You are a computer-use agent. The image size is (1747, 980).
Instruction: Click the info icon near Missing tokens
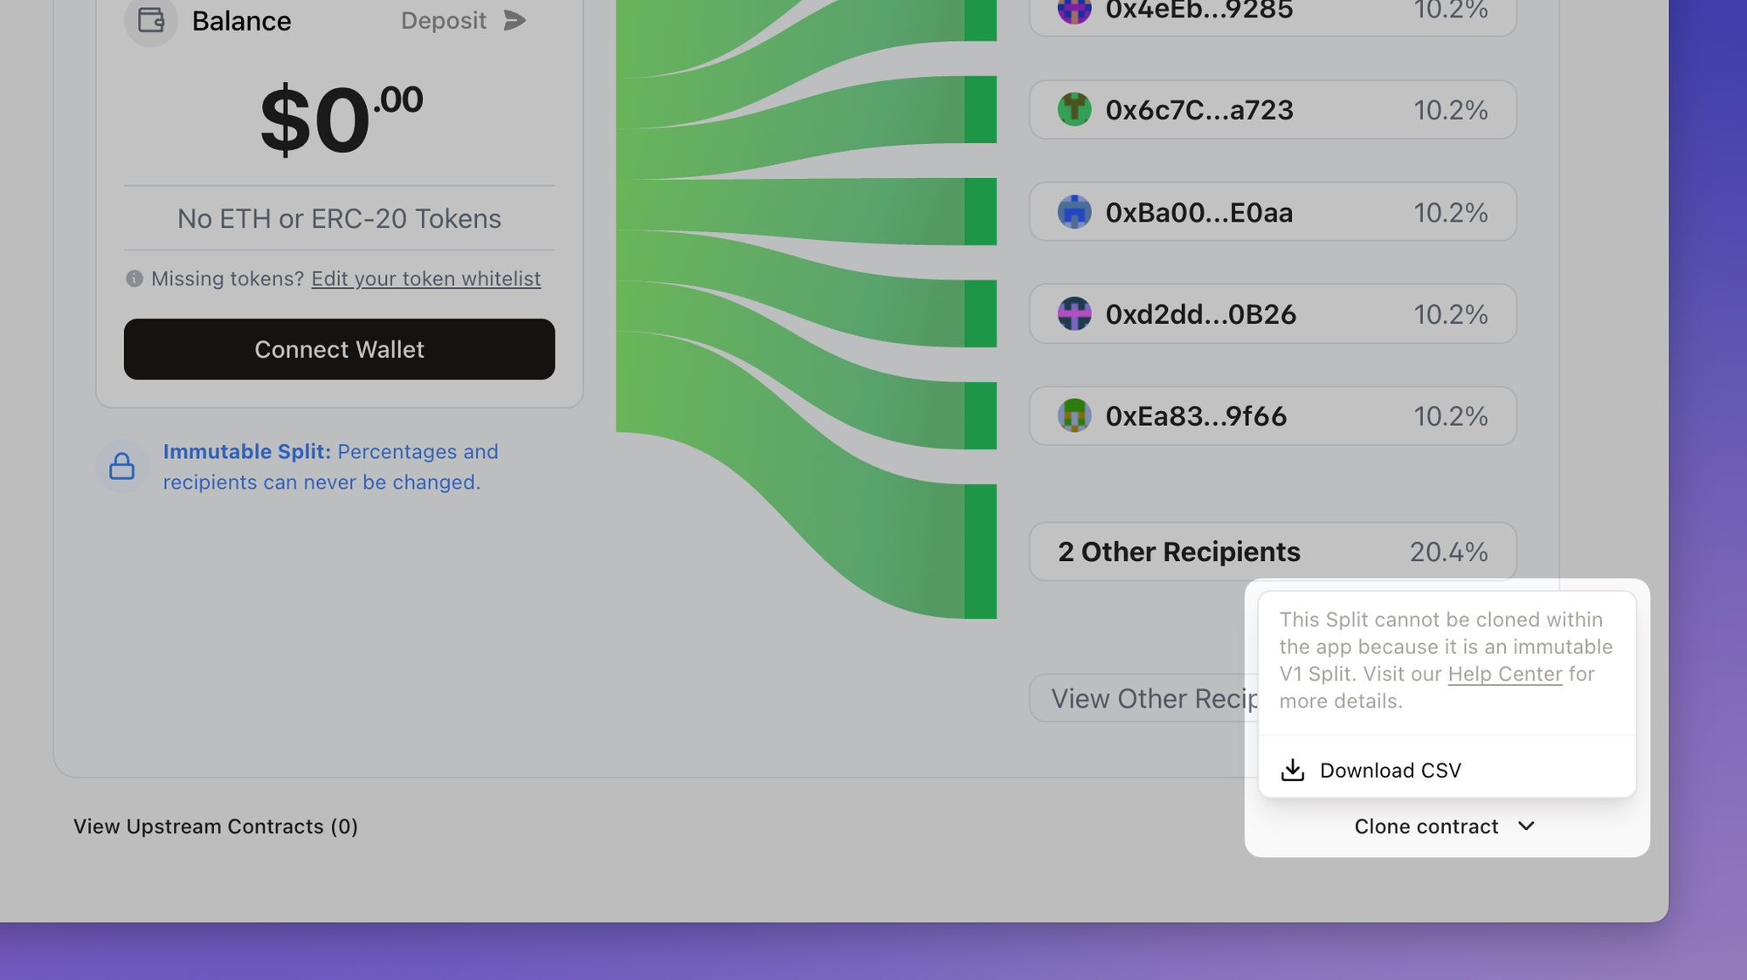(135, 278)
